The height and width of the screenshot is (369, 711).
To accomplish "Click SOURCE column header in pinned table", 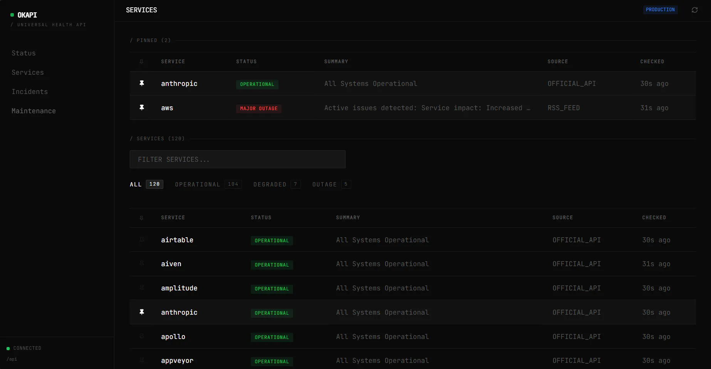I will pyautogui.click(x=558, y=62).
